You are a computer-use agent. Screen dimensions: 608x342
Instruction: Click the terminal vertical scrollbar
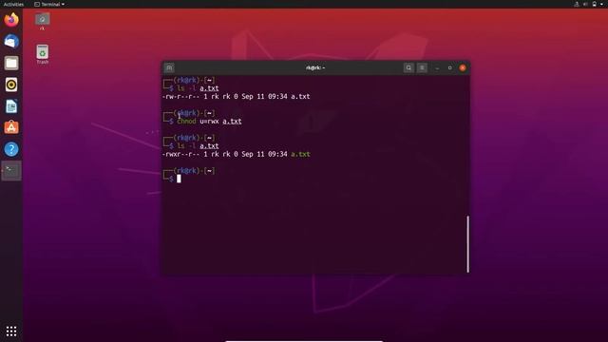click(x=468, y=244)
